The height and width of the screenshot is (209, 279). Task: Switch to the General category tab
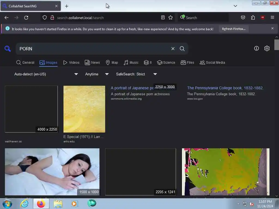tap(25, 63)
